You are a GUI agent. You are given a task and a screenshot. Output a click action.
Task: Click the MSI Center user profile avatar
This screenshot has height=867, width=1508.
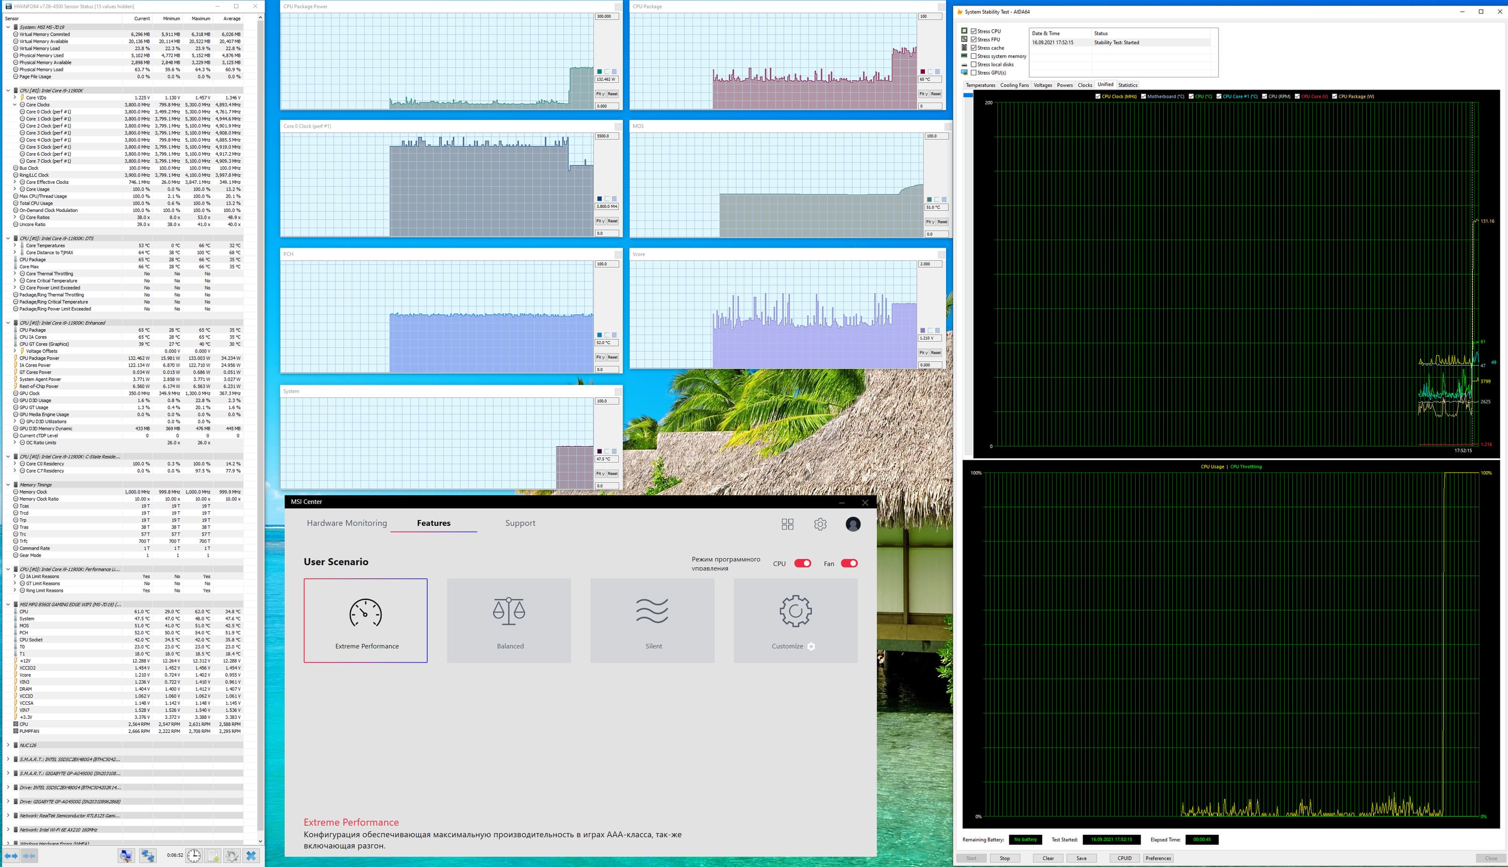pyautogui.click(x=853, y=524)
